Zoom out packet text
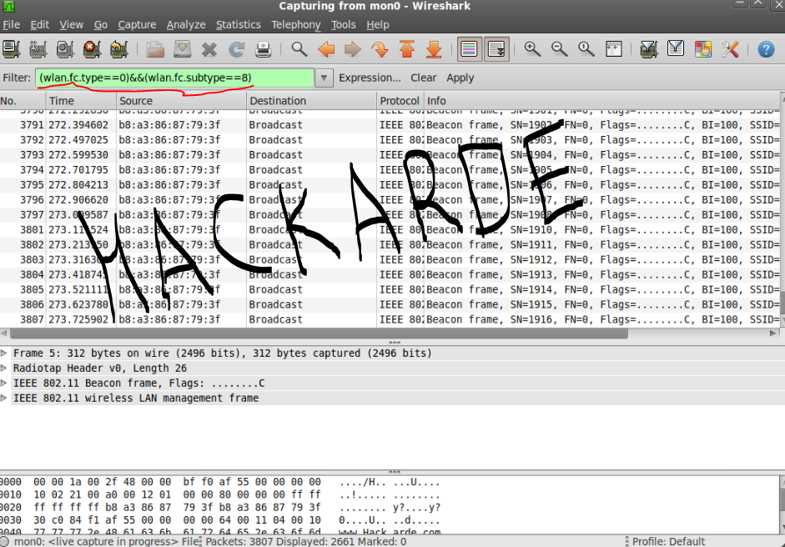This screenshot has height=547, width=785. 559,49
